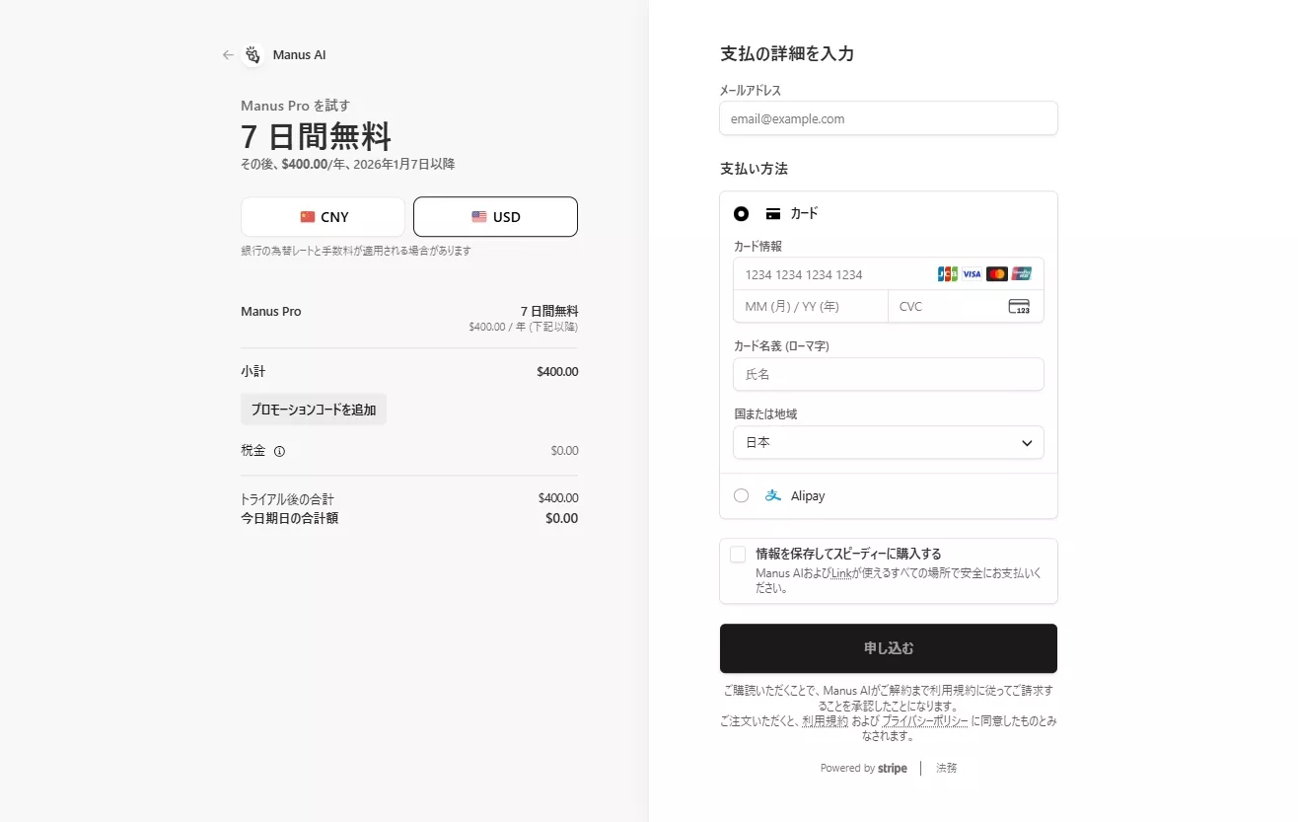Select the Alipay payment radio button
1298x822 pixels.
[742, 495]
